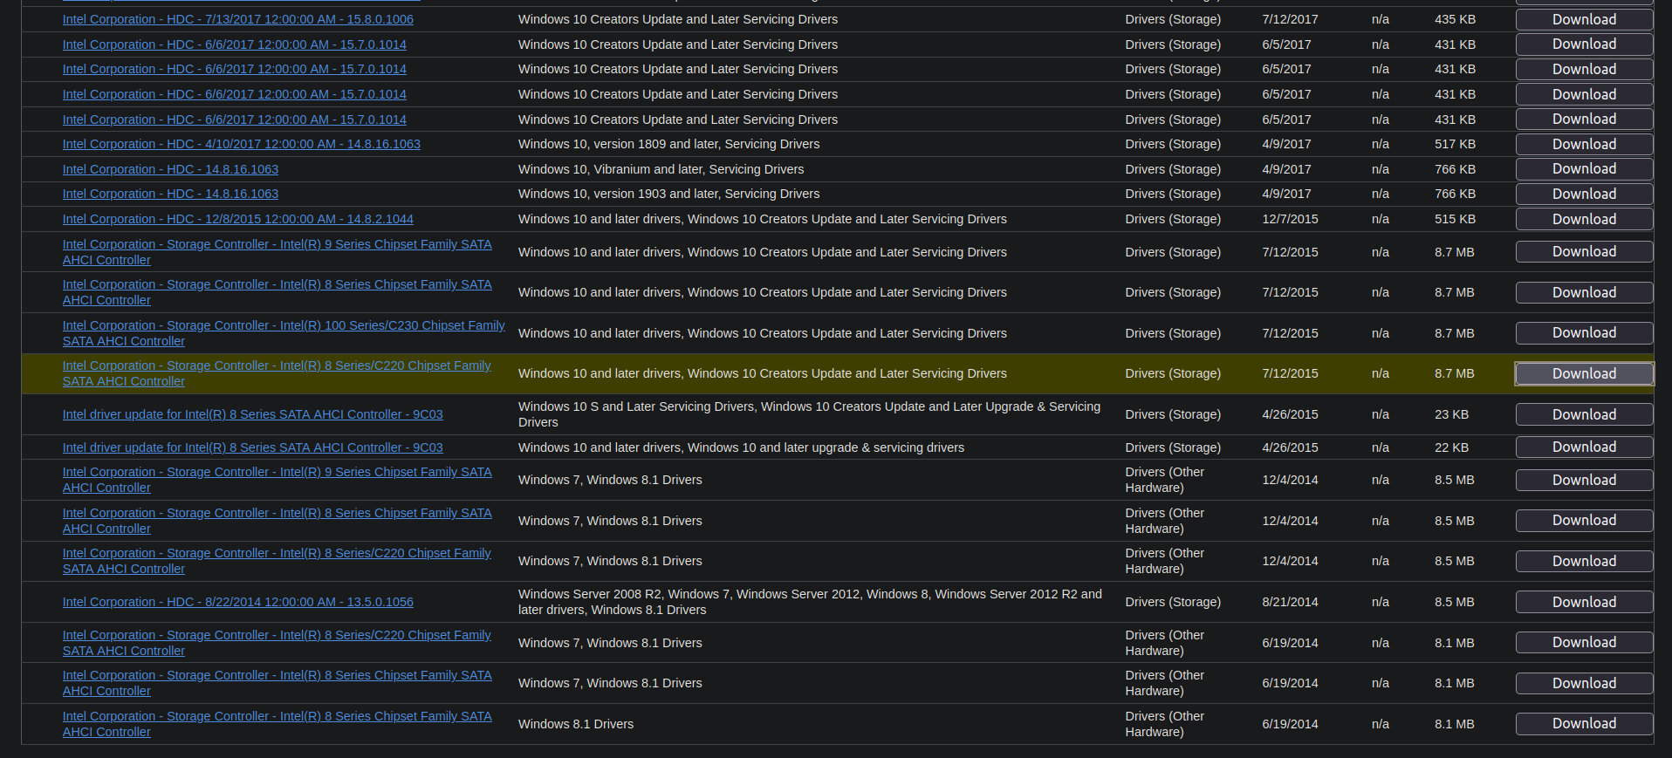Download the 13.5.0.1056 HDC driver
Viewport: 1672px width, 758px height.
pos(1584,602)
